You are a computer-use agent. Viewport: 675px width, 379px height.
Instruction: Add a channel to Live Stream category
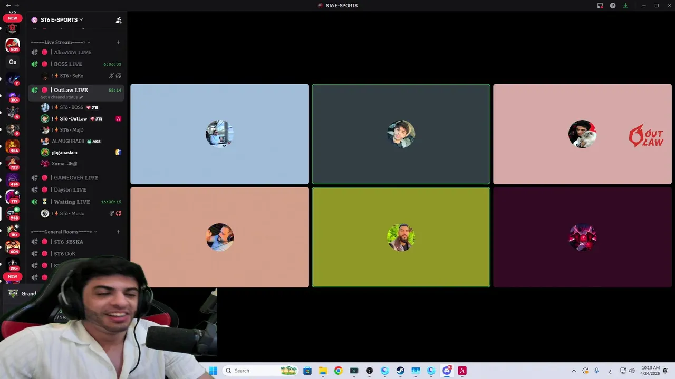[118, 42]
